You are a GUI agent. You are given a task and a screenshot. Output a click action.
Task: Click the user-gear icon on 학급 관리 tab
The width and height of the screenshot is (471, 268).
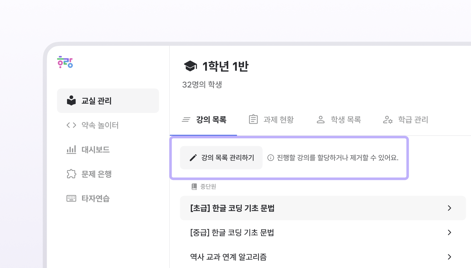click(388, 120)
